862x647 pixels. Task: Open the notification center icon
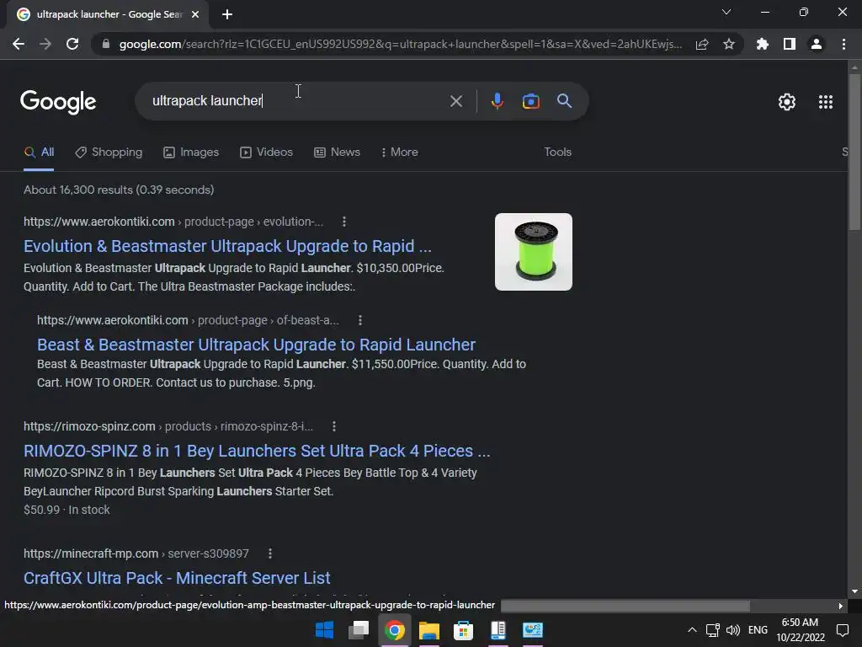pos(843,630)
